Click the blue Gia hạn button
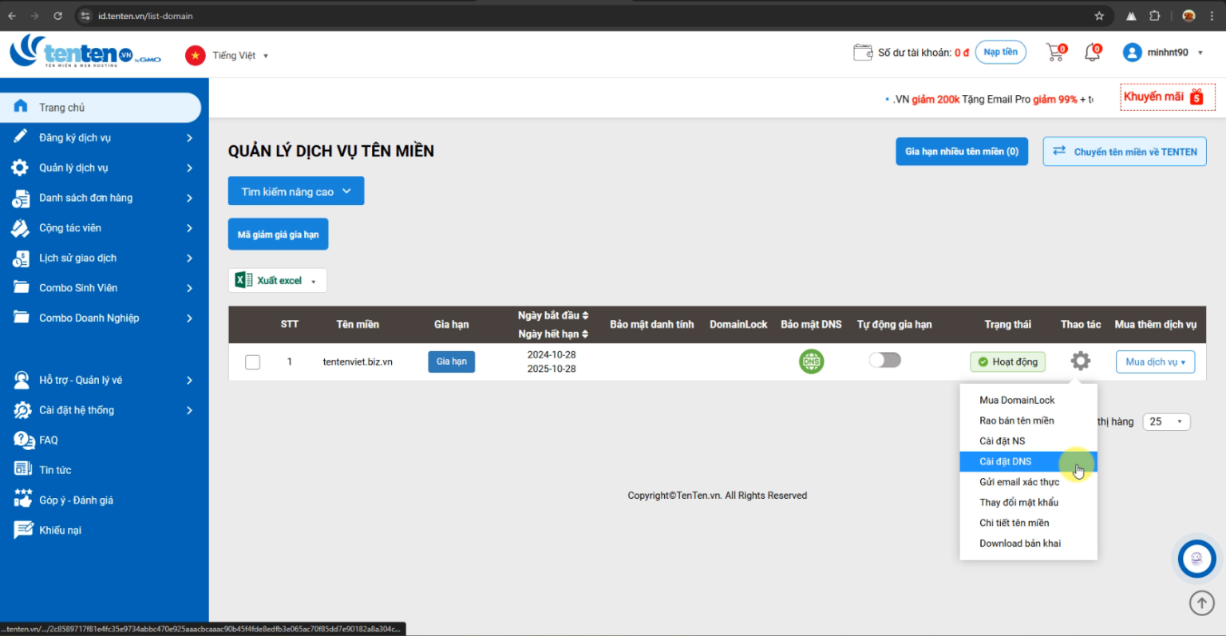Image resolution: width=1226 pixels, height=636 pixels. pyautogui.click(x=451, y=361)
